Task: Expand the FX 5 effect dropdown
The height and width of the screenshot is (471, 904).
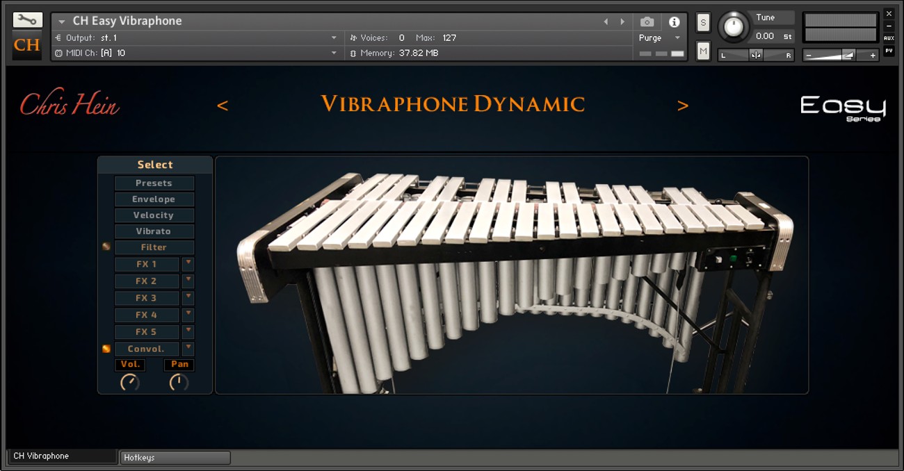Action: [188, 331]
